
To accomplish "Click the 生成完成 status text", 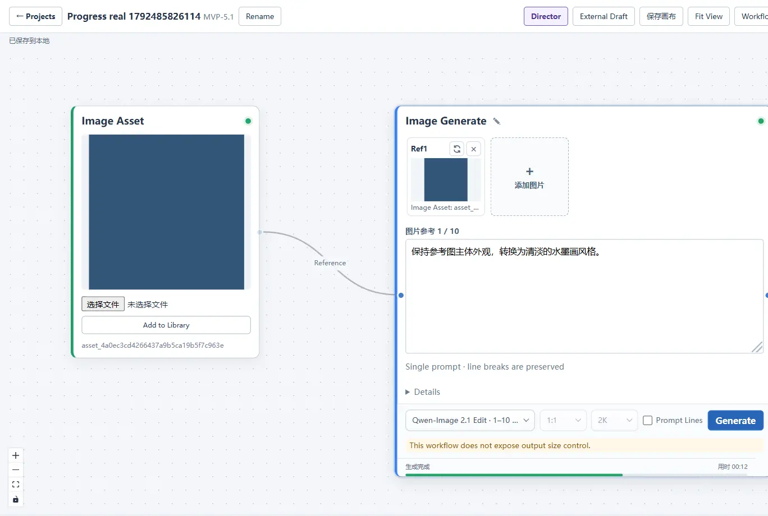I will point(418,467).
